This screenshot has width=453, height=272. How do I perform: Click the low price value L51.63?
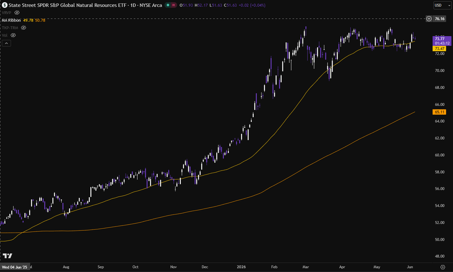pyautogui.click(x=216, y=5)
